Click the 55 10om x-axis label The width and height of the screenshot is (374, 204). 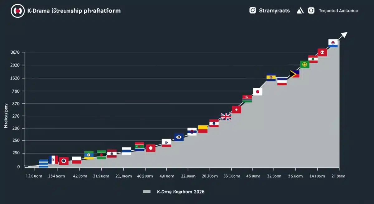click(232, 176)
